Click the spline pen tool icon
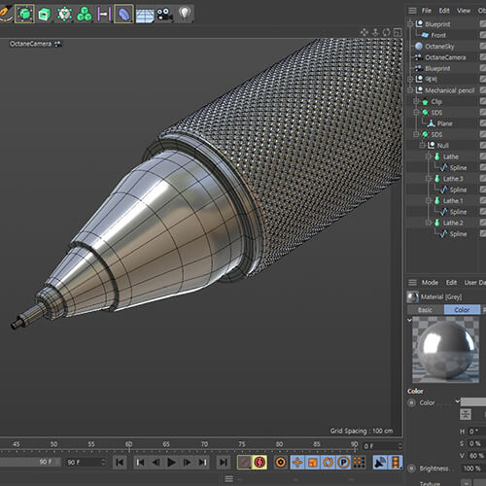This screenshot has height=486, width=486. [5, 14]
